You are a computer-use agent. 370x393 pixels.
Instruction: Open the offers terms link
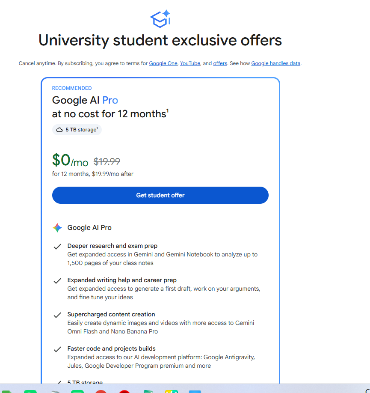pos(220,63)
